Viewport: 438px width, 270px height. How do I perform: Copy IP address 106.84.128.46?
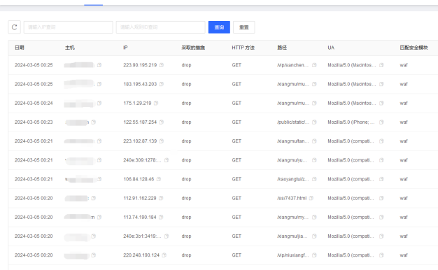[159, 179]
